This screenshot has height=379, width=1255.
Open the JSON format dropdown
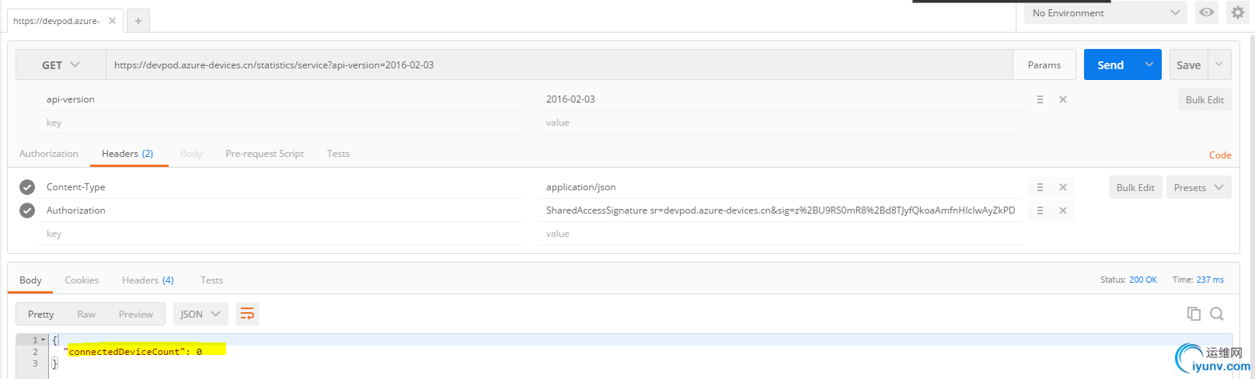click(x=200, y=314)
